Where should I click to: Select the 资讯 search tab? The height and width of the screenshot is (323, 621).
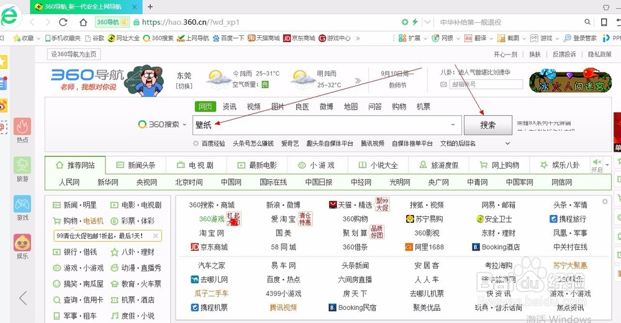point(229,107)
